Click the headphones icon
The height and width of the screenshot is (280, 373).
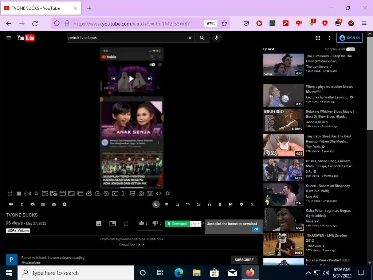coord(209,204)
